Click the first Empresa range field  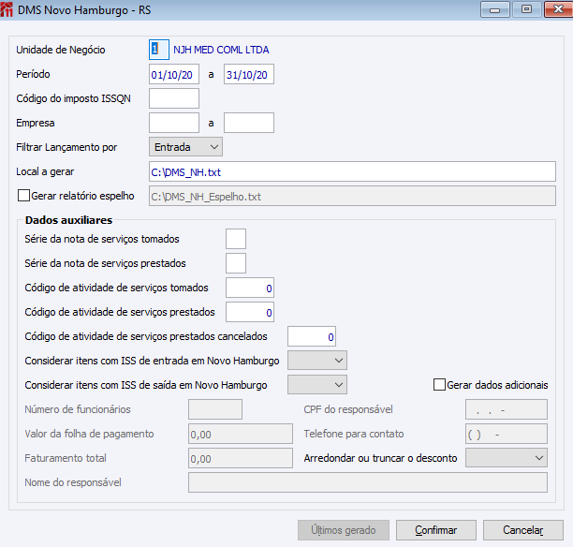(174, 123)
